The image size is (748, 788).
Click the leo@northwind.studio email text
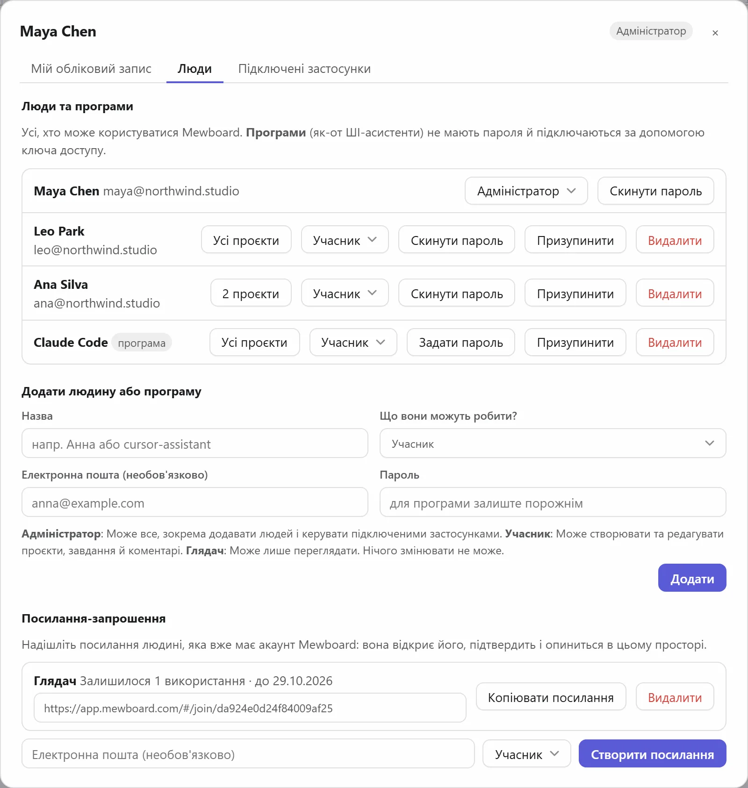point(95,250)
